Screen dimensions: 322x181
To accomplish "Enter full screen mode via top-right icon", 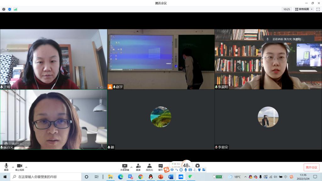I will (x=318, y=9).
